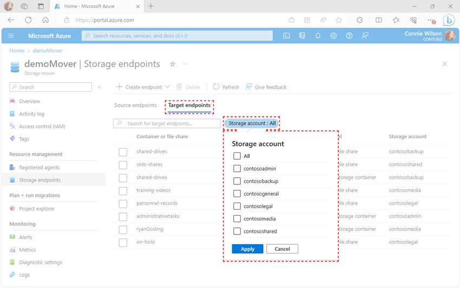Screen dimensions: 460x288
Task: Switch to the Source endpoints tab
Action: pyautogui.click(x=135, y=105)
